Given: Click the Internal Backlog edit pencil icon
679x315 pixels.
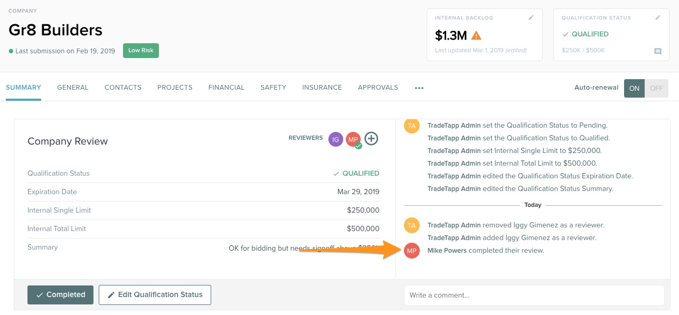Looking at the screenshot, I should pyautogui.click(x=531, y=17).
